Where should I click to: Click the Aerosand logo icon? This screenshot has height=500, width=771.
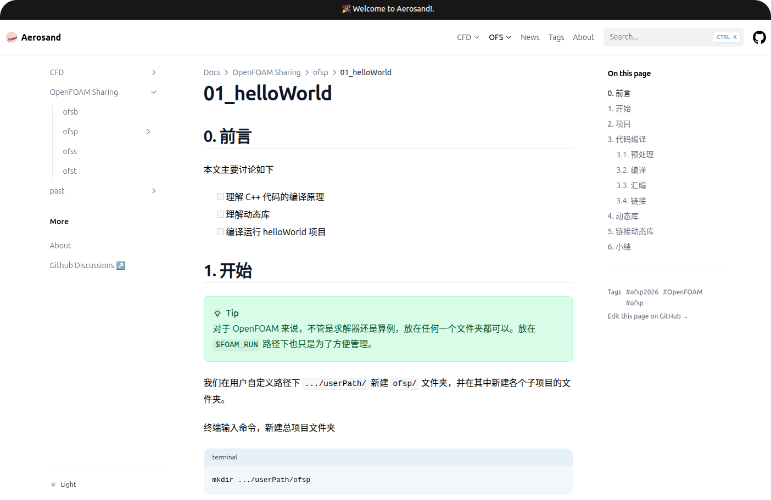pos(12,37)
